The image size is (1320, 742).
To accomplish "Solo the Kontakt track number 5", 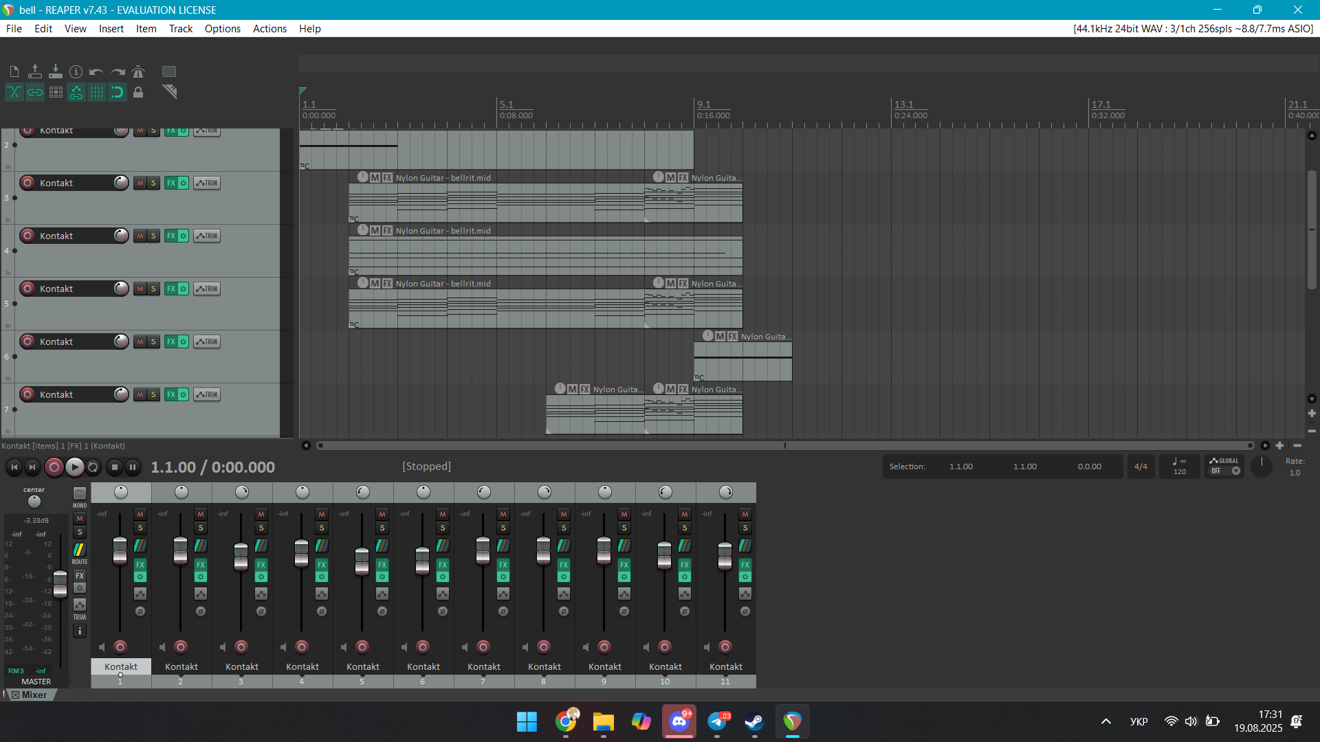I will pos(153,289).
